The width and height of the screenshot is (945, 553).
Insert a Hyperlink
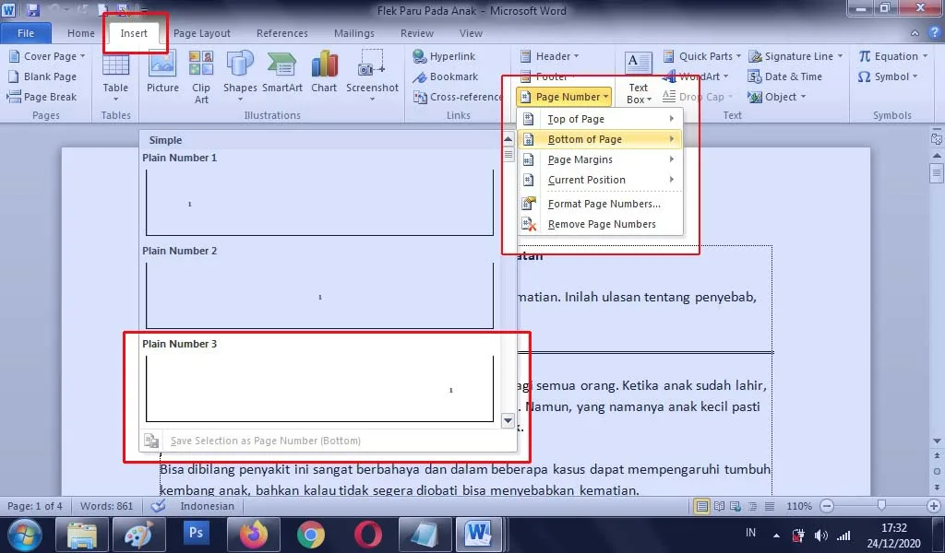click(x=444, y=56)
